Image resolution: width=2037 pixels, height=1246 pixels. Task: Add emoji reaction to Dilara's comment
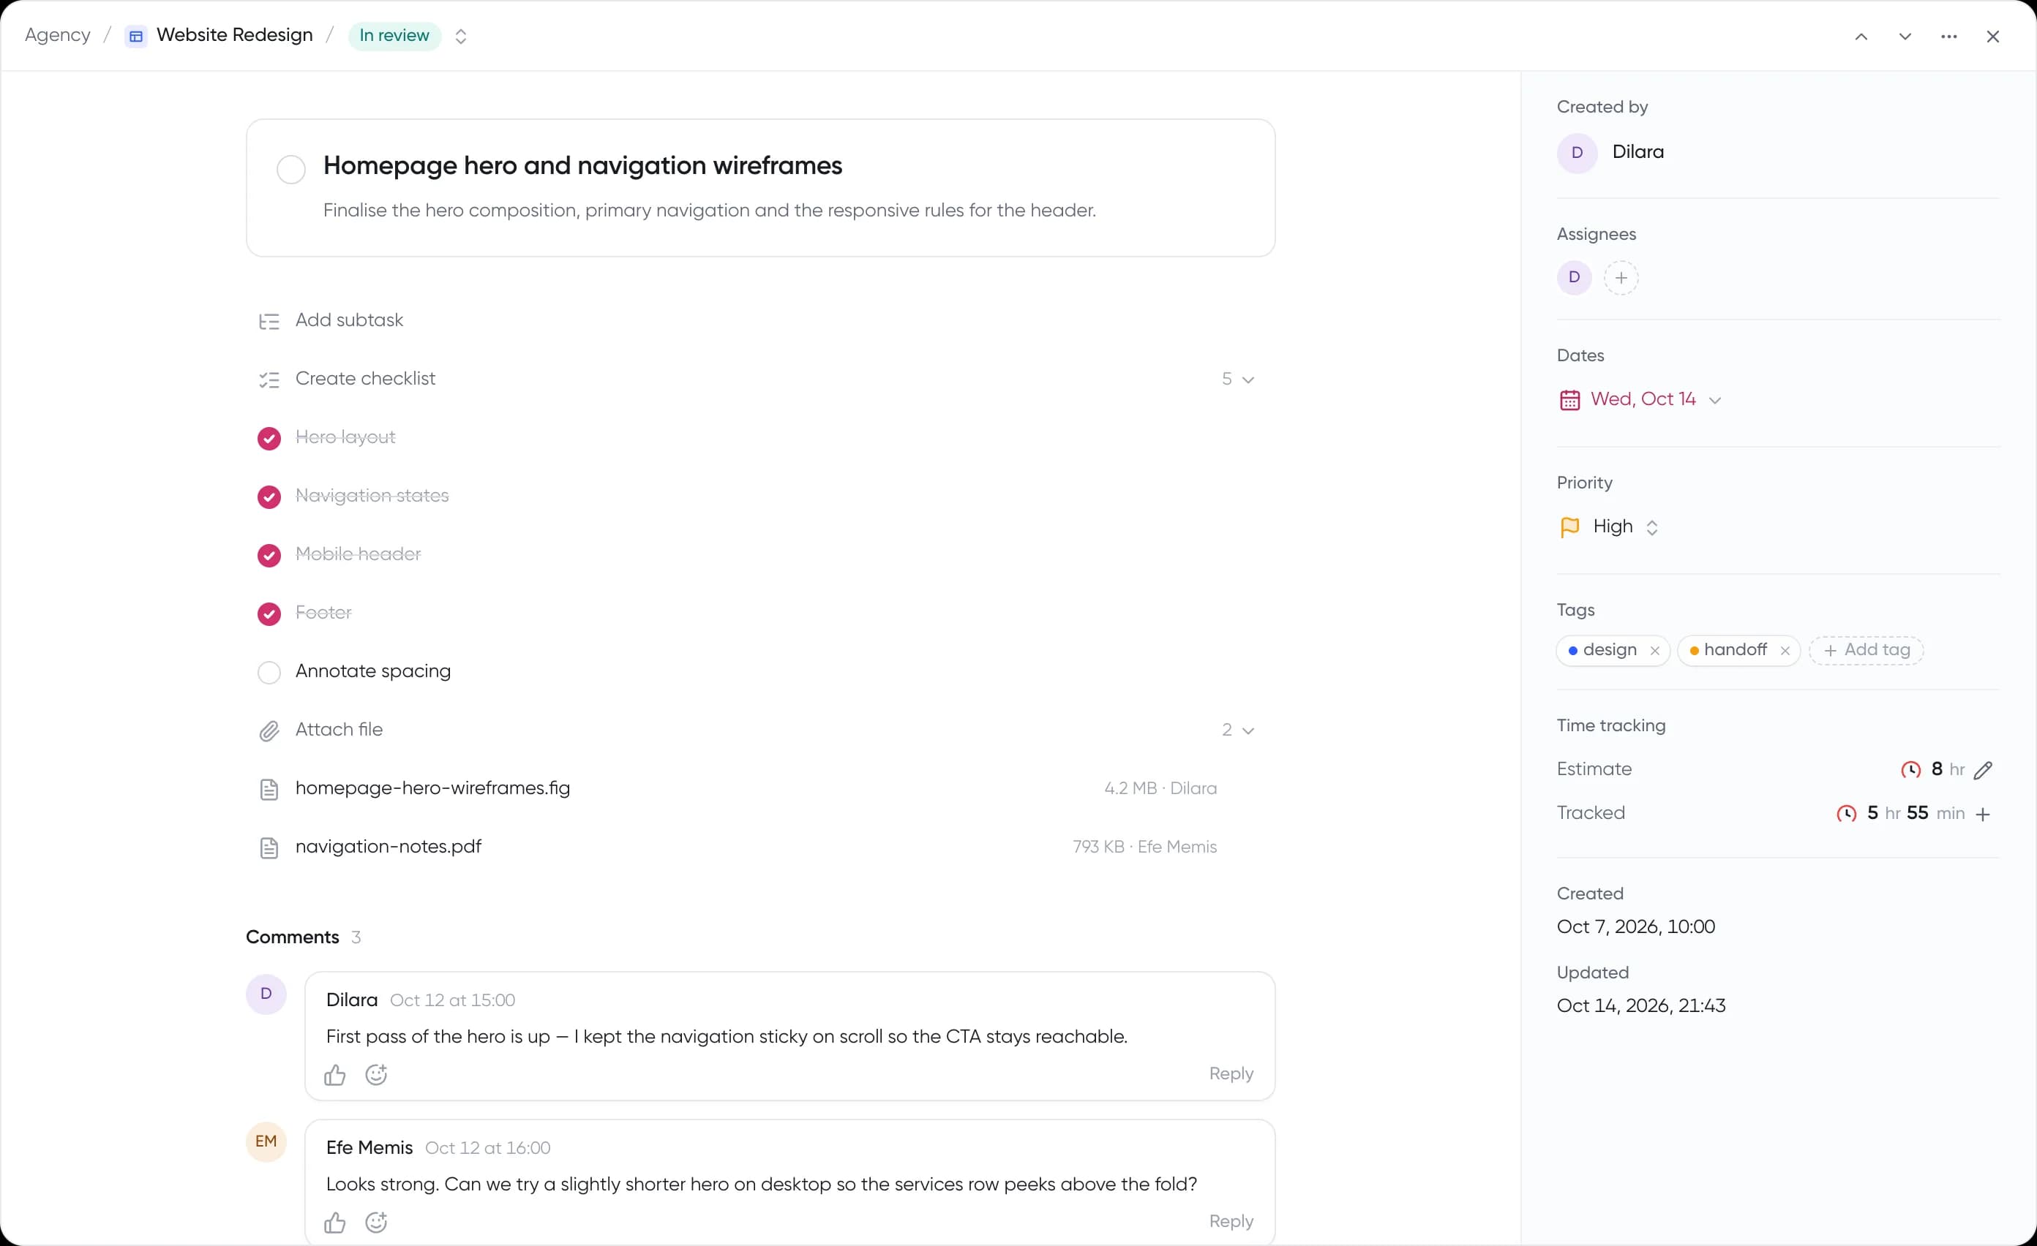pyautogui.click(x=376, y=1075)
